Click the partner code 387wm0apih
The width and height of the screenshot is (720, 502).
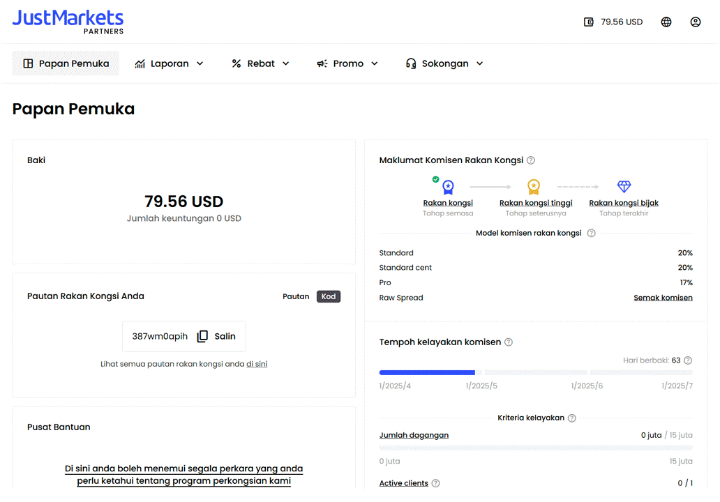[x=160, y=336]
